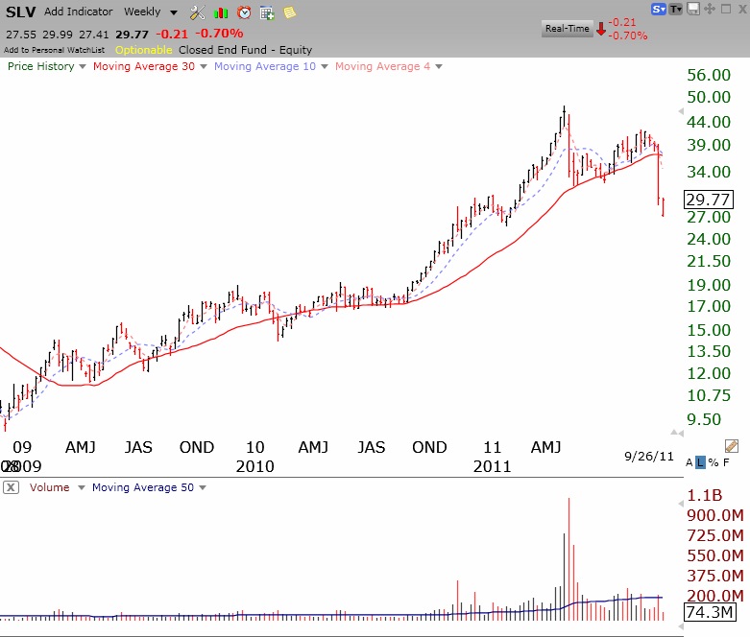Select the L logarithmic scale toggle
The height and width of the screenshot is (637, 750).
[x=702, y=462]
